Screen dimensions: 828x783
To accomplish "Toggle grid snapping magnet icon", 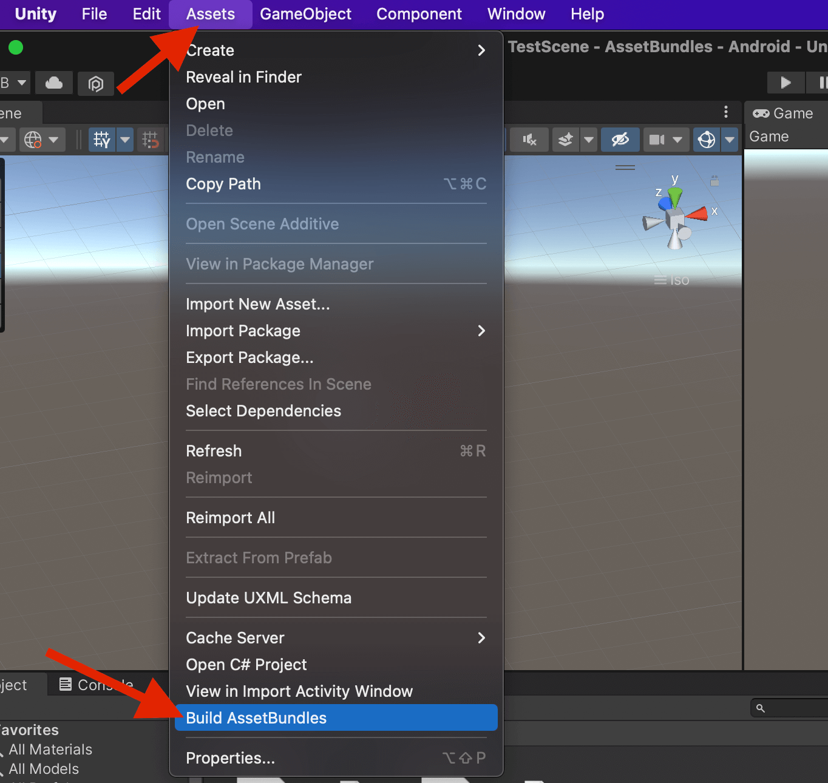I will (150, 140).
